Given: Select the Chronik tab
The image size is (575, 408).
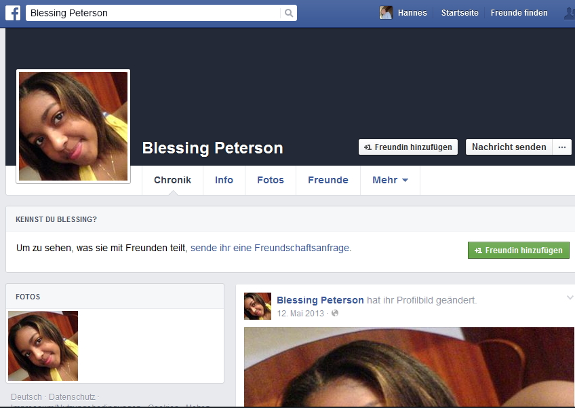Looking at the screenshot, I should (172, 180).
